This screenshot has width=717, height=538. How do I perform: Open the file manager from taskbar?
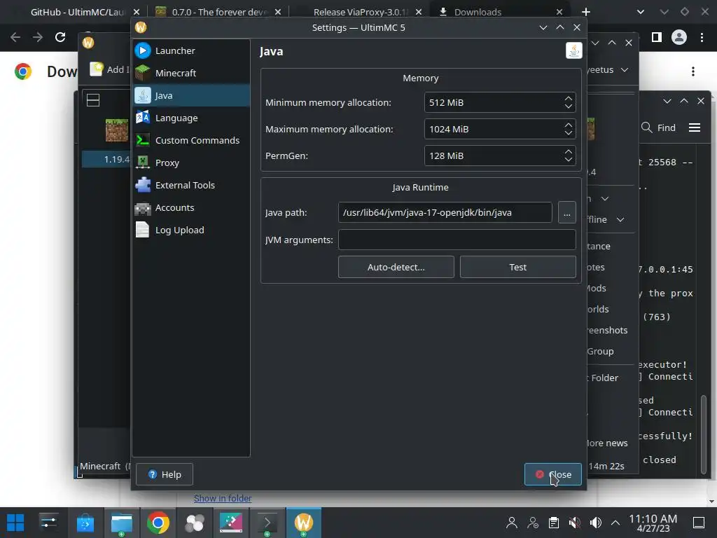(x=122, y=523)
